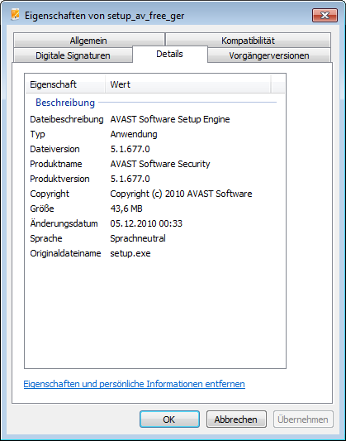This screenshot has height=441, width=346.
Task: Open the Kompatibilität tab
Action: coord(248,41)
